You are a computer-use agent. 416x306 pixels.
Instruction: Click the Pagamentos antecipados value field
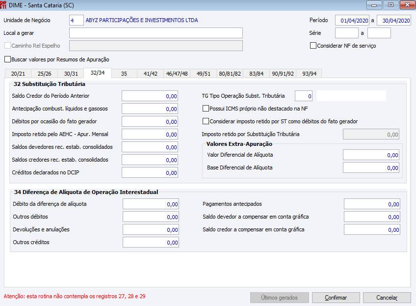click(x=372, y=204)
